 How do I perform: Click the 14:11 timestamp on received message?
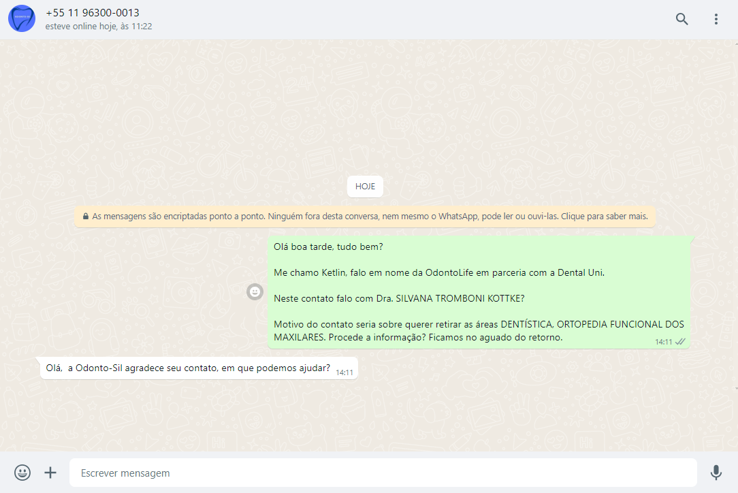[344, 372]
